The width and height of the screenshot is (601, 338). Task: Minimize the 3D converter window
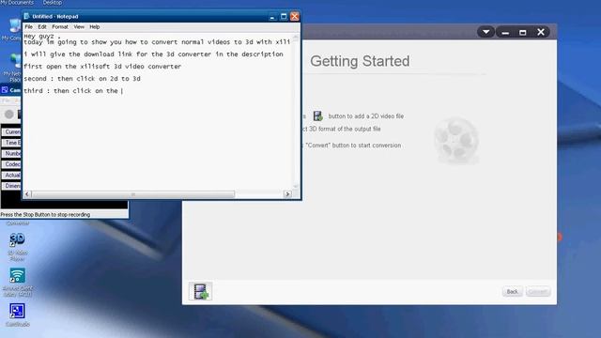point(505,32)
